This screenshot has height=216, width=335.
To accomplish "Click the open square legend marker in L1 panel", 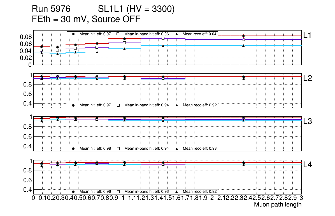I will pyautogui.click(x=118, y=34).
